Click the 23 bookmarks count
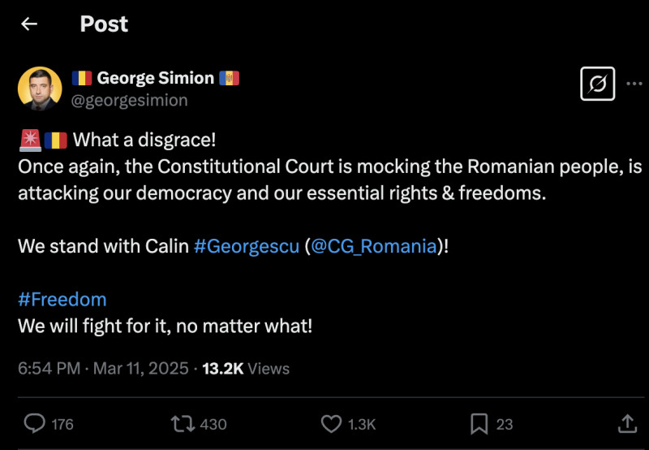The height and width of the screenshot is (450, 649). [x=505, y=424]
